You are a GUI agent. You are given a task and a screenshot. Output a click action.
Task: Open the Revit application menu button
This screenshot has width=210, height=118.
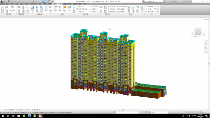[x=2, y=2]
